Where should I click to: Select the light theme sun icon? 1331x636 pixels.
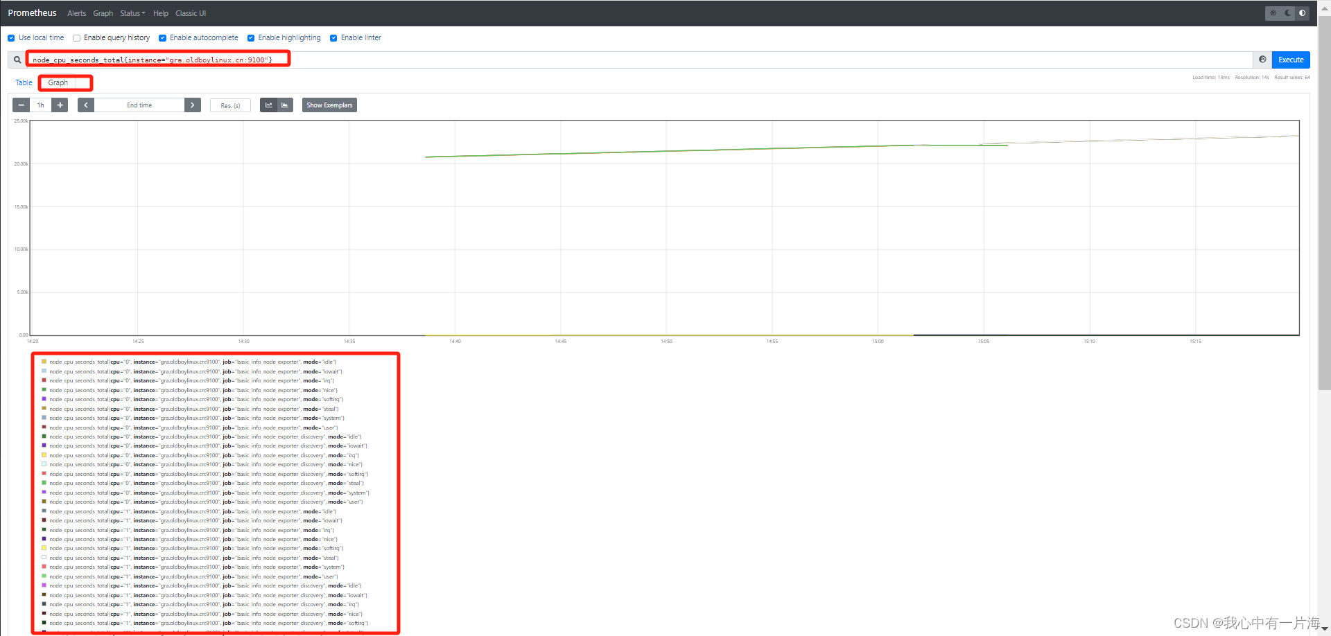click(x=1273, y=13)
